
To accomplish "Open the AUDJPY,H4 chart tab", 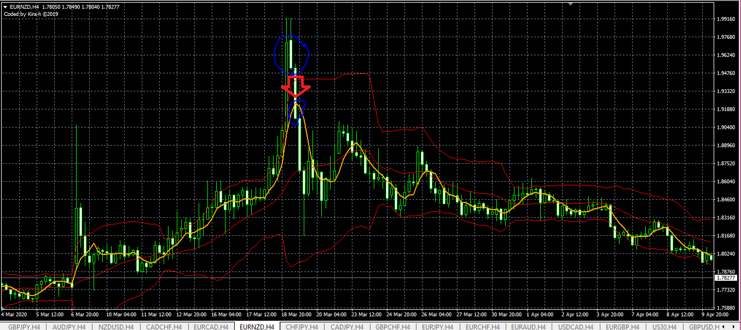I will (x=69, y=327).
